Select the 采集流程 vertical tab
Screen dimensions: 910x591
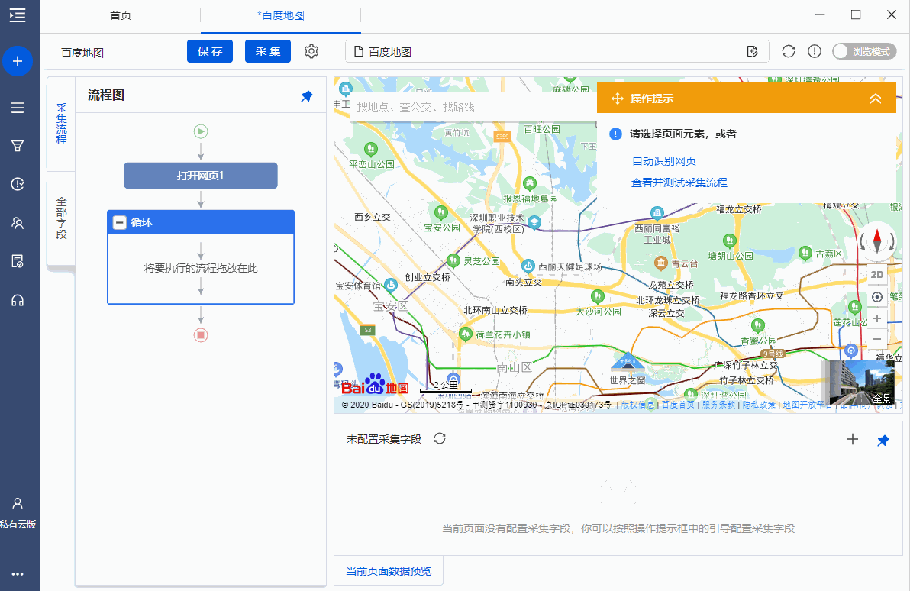(62, 124)
